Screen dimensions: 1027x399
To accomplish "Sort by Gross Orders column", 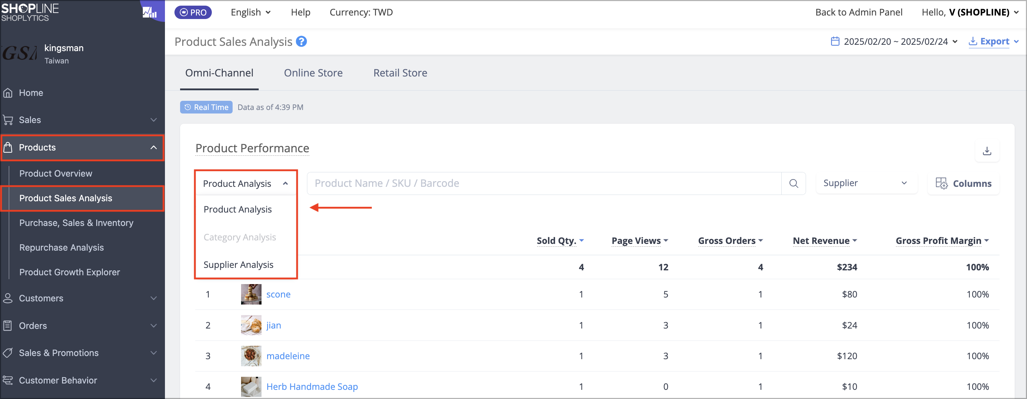I will point(730,241).
